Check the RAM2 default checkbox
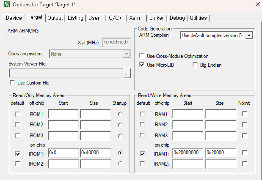 click(x=142, y=125)
